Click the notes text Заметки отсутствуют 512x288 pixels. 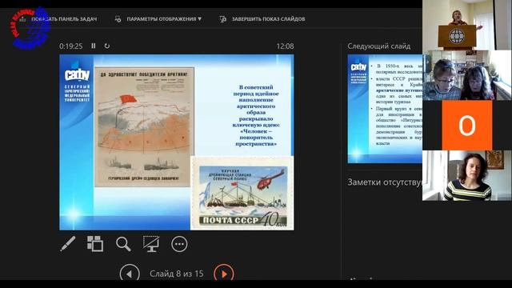385,182
